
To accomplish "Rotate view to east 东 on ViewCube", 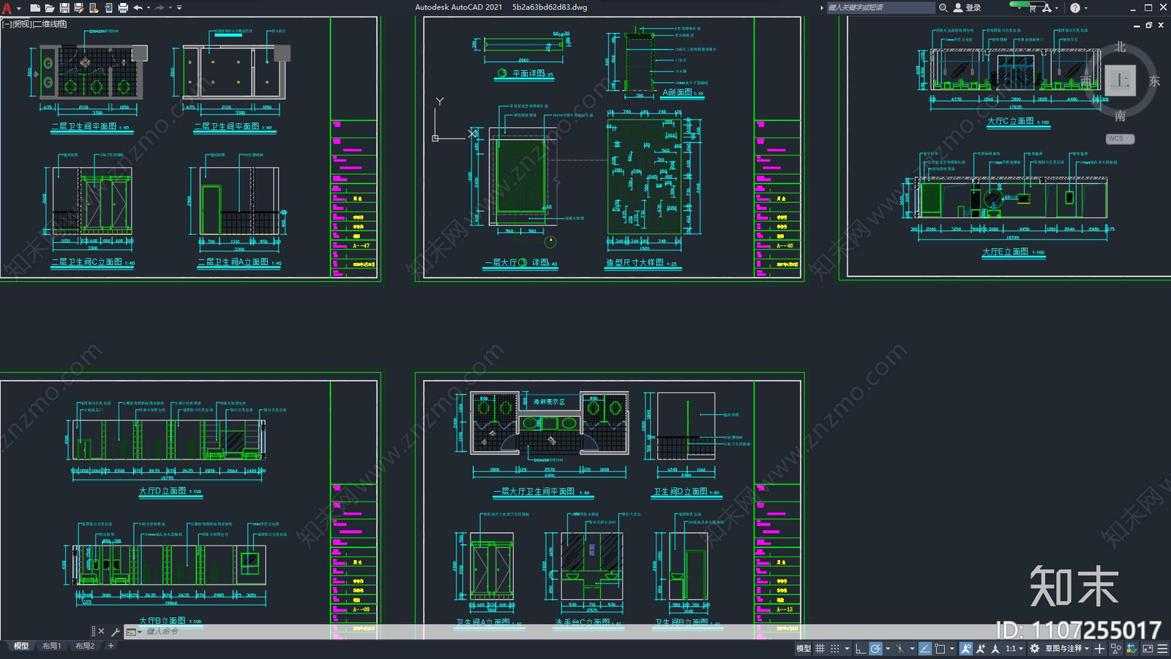I will [x=1154, y=81].
